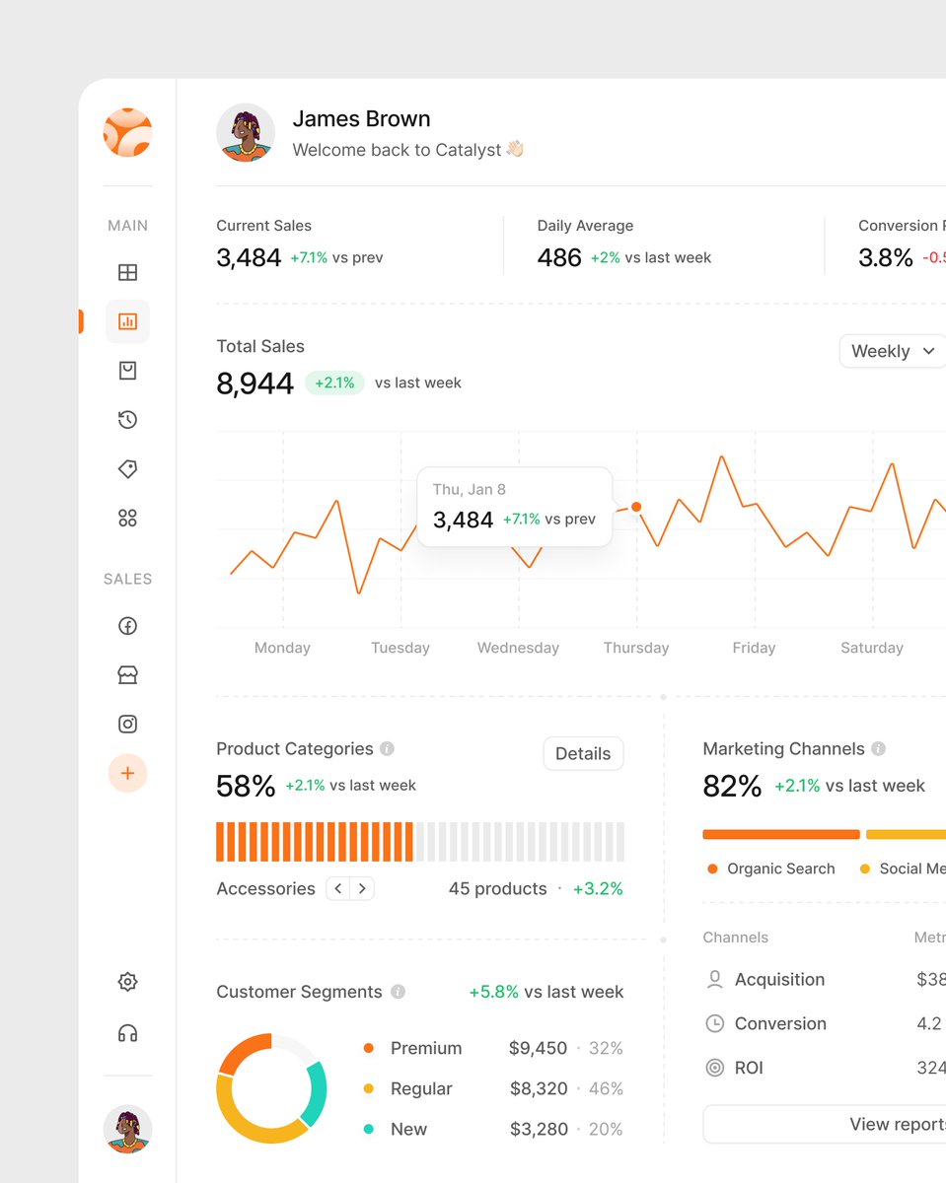
Task: Click the $9,450 Premium amount
Action: point(539,1048)
